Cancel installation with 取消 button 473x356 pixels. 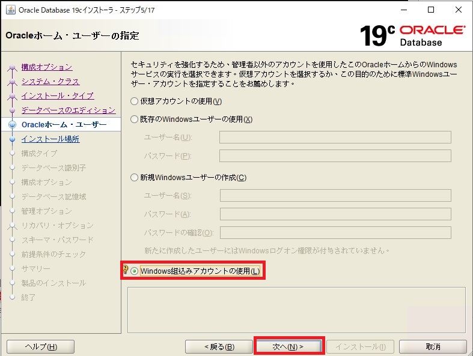(x=433, y=347)
